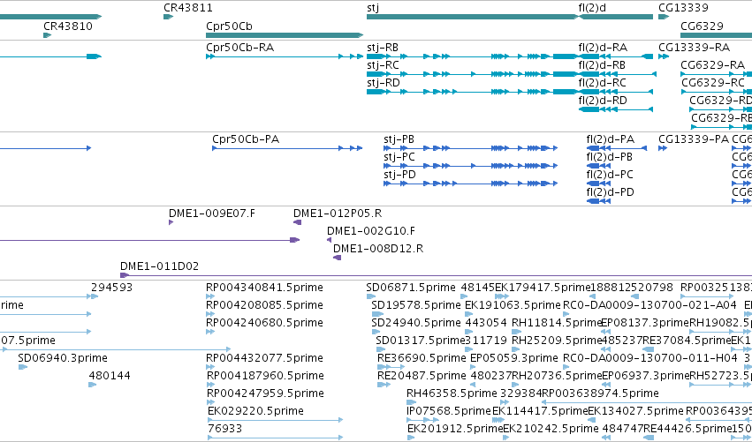
Task: Click the DME1-009E07.F clone marker
Action: click(171, 222)
